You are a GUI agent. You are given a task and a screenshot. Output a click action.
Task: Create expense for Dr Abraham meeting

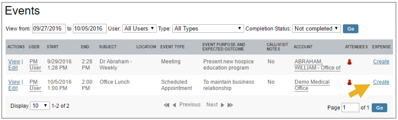[381, 61]
